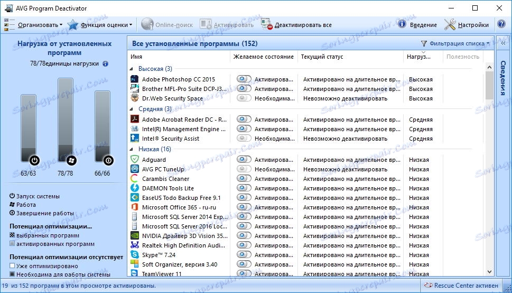This screenshot has width=512, height=293.
Task: Click the Intel Security Assist icon
Action: coord(135,139)
